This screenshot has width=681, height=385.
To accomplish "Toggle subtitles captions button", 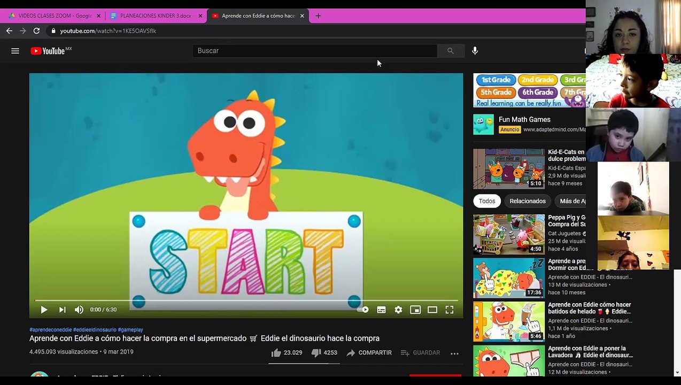I will 381,310.
